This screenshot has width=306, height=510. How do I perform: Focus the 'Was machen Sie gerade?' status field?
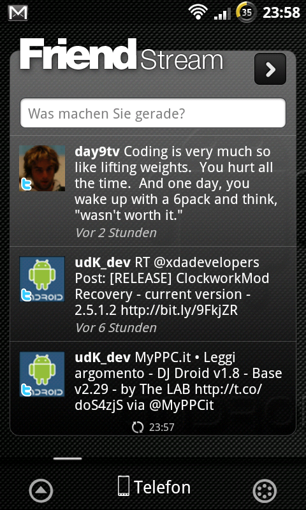coord(153,113)
